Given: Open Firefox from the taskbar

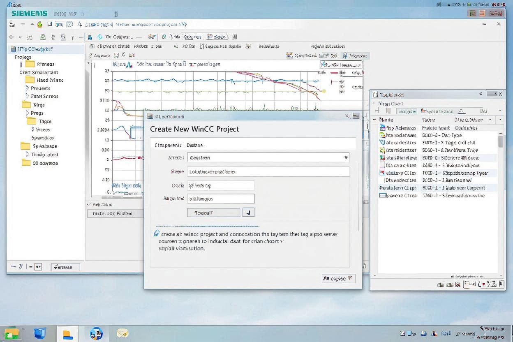Looking at the screenshot, I should 97,333.
